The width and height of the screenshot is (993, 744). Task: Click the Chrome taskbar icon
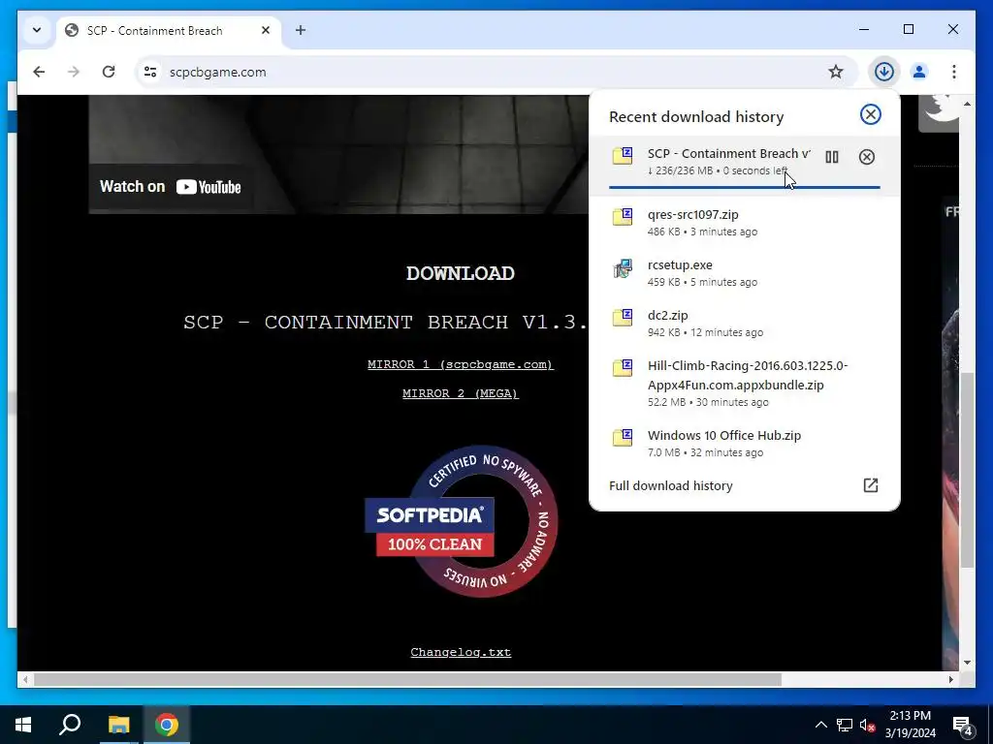coord(167,725)
